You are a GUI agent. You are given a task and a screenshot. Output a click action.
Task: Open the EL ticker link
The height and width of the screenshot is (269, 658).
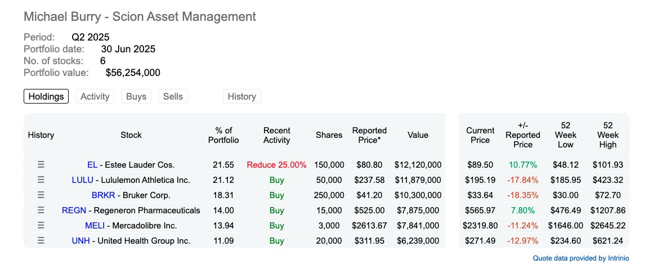[x=92, y=165]
